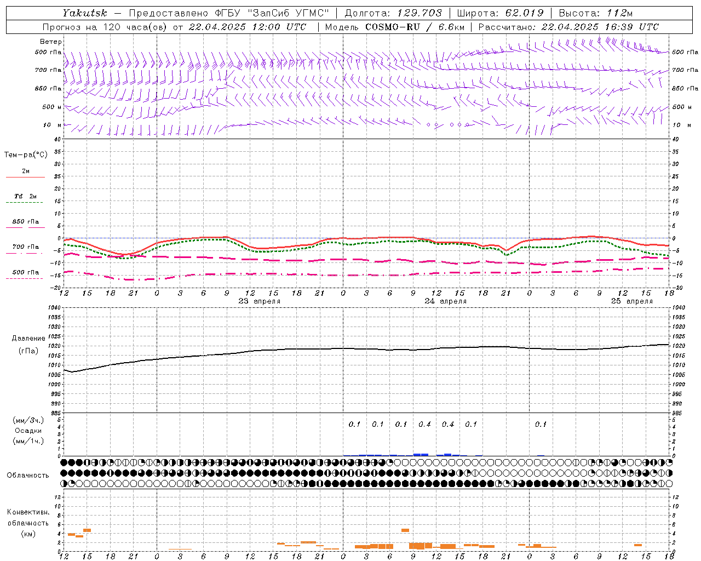
Task: Click '700 гПа' entry in temperature legend
Action: pyautogui.click(x=26, y=247)
